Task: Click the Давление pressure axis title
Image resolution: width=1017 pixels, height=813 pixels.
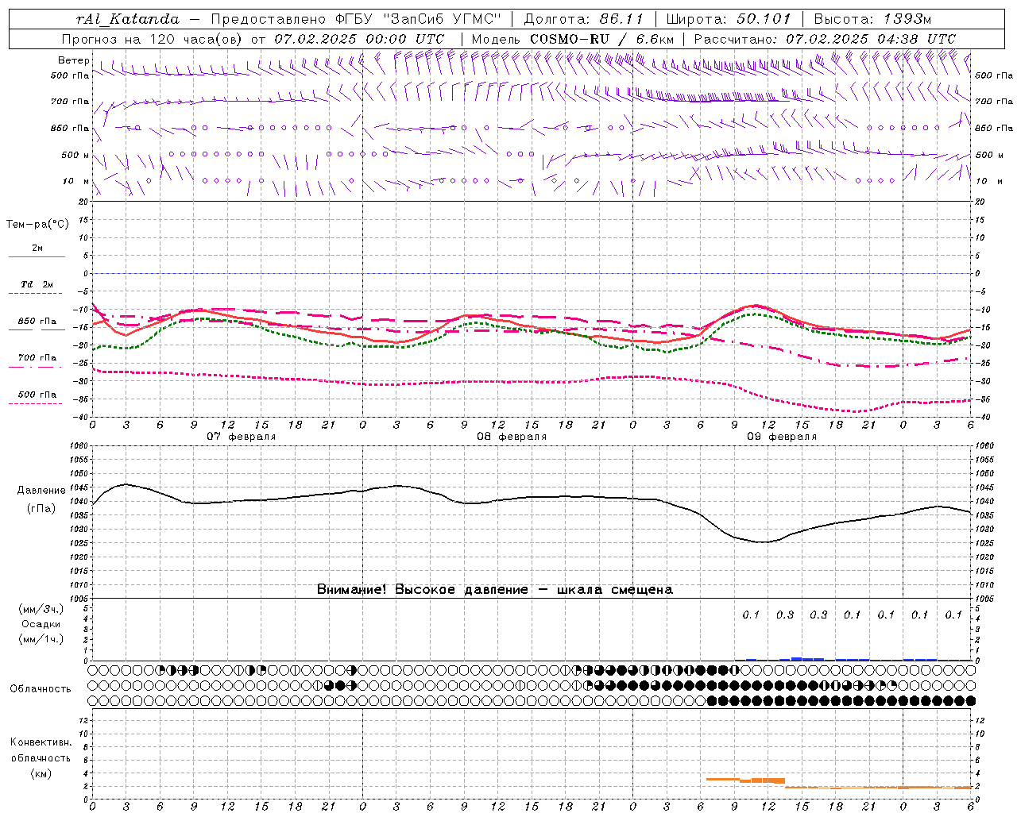Action: coord(41,491)
